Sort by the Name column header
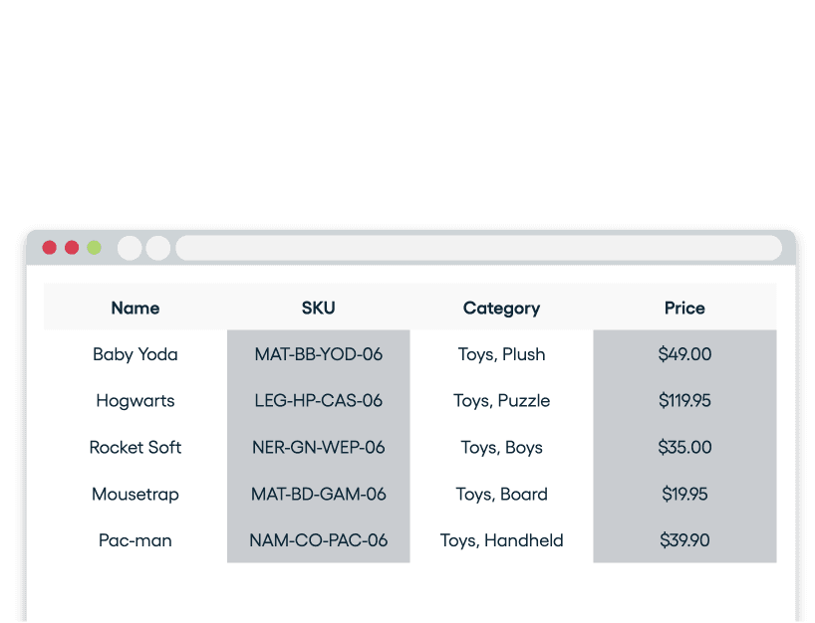 coord(136,309)
